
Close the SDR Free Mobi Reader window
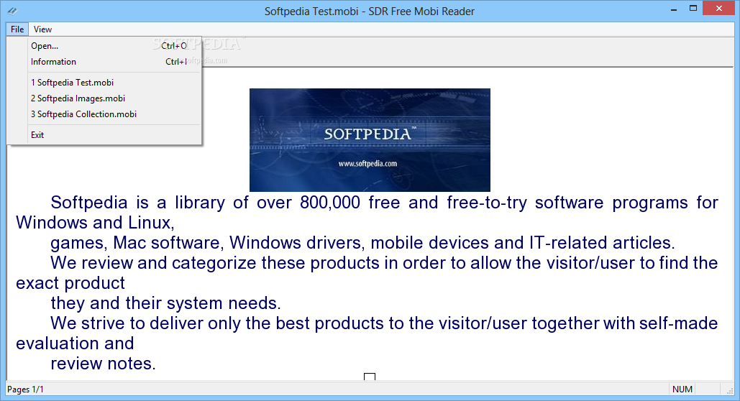pos(718,9)
